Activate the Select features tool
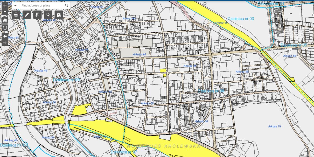Screen dimensions: 314x157 37,15
